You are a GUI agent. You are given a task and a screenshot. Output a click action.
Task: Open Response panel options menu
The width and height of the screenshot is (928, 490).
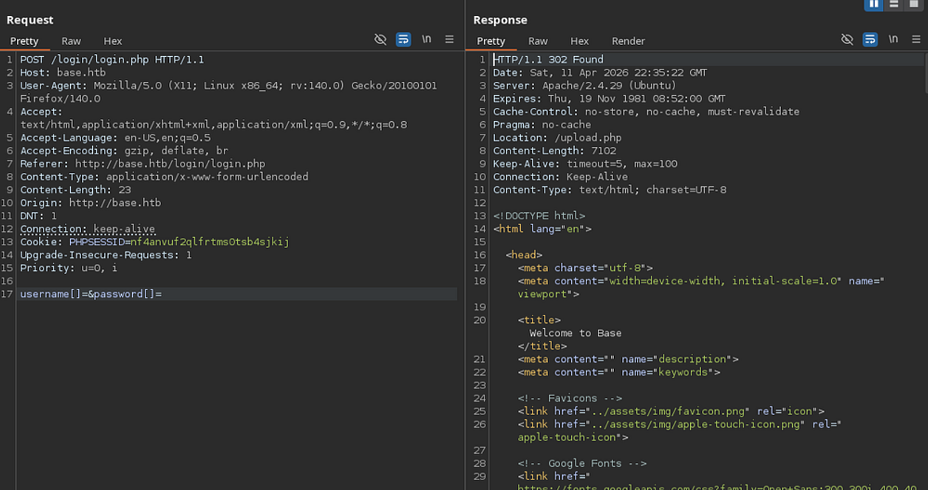pos(916,39)
